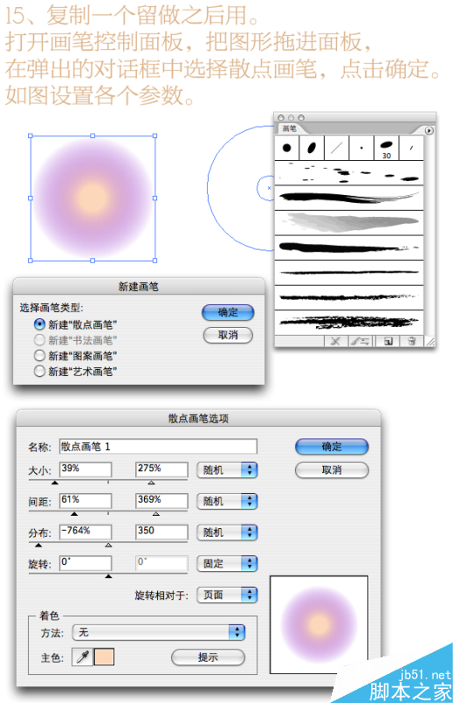
Task: Click the 名称 field containing 散点画笔 1
Action: 158,446
